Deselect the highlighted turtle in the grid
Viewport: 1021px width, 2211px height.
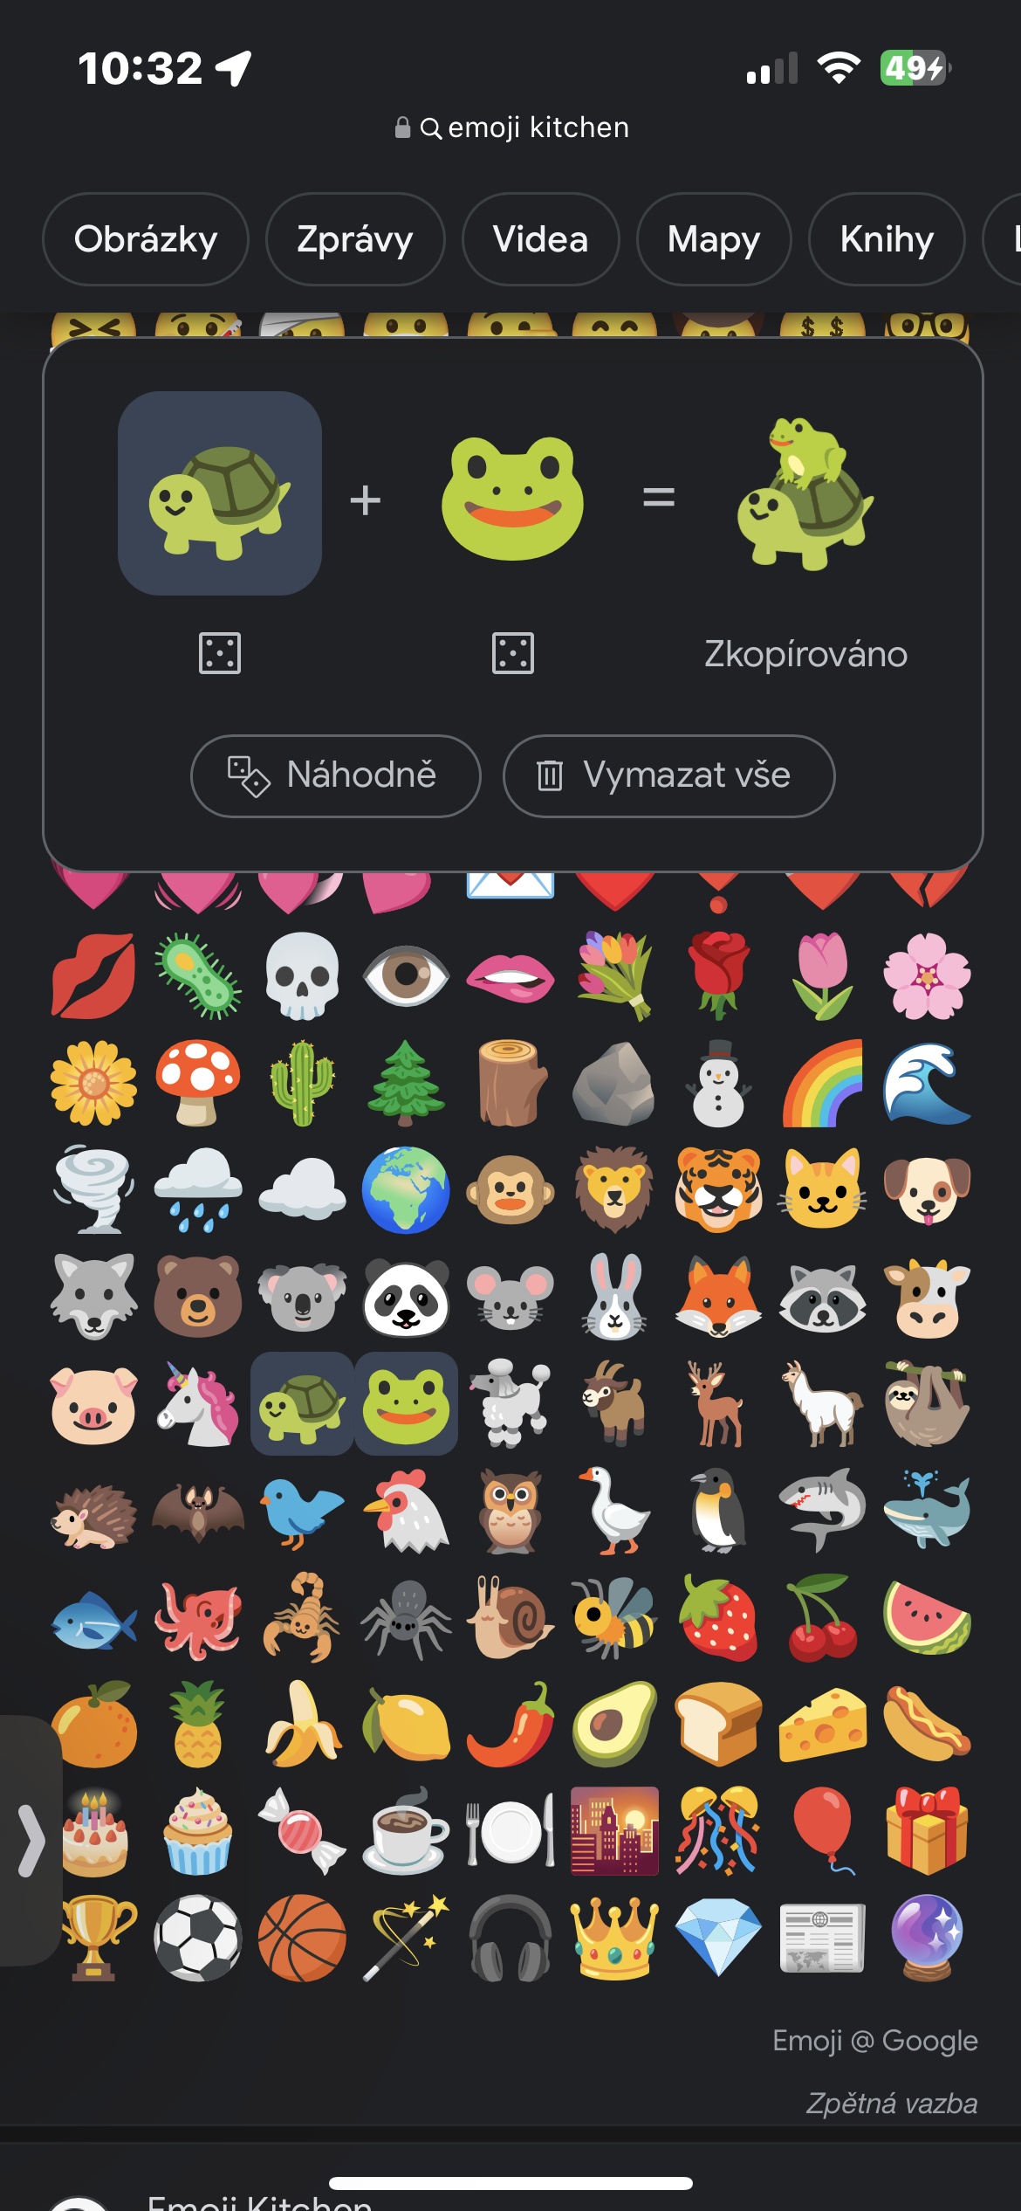[x=302, y=1404]
